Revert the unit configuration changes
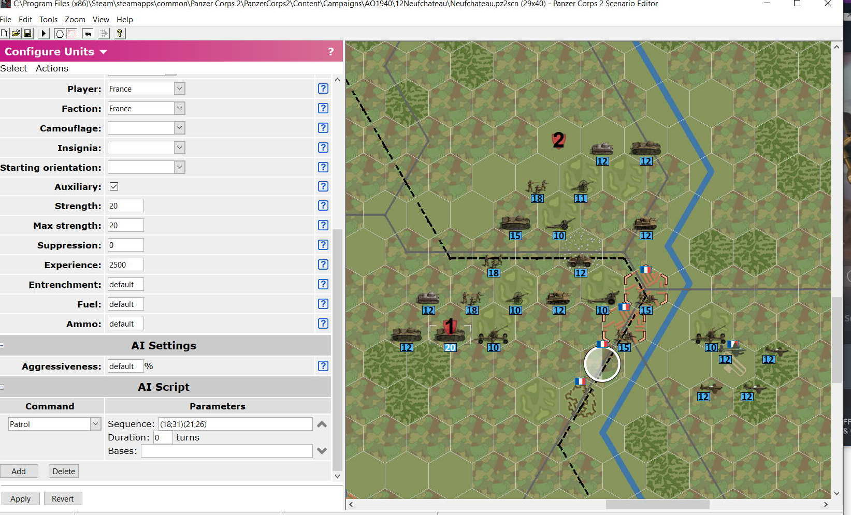Image resolution: width=851 pixels, height=515 pixels. (63, 498)
